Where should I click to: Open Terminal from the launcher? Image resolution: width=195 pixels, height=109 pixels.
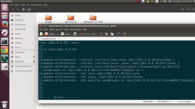pos(5,41)
